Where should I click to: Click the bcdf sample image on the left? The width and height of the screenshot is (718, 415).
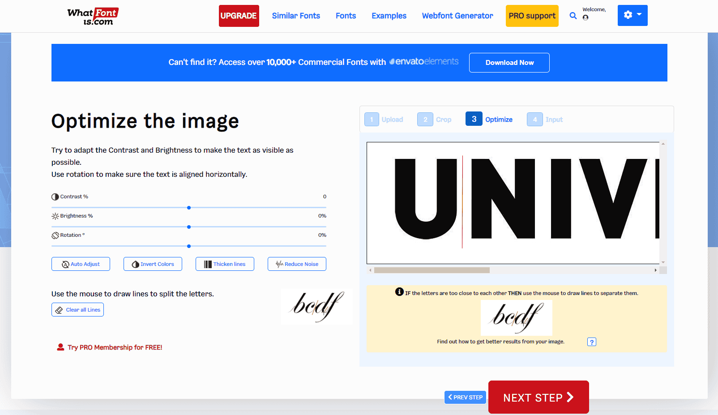[x=317, y=306]
